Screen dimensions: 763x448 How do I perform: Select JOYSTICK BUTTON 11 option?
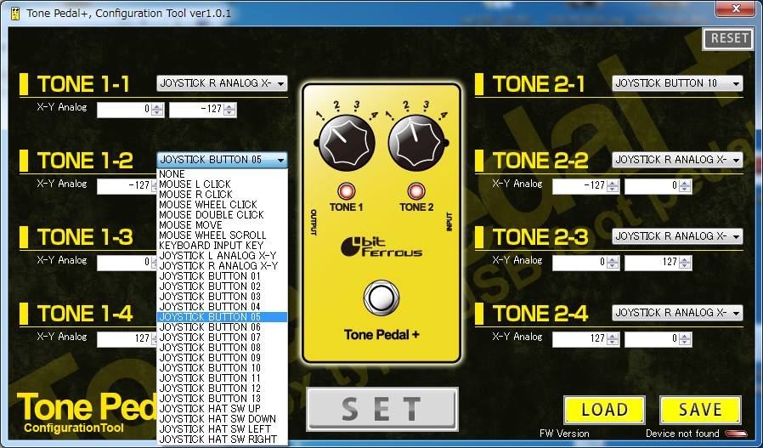click(222, 378)
